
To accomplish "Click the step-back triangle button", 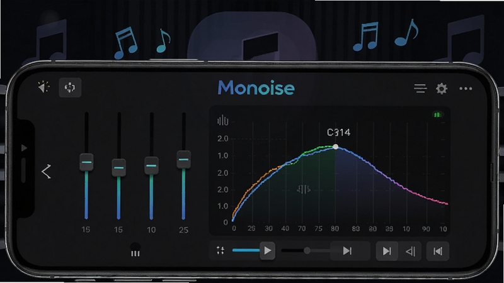I will point(410,251).
